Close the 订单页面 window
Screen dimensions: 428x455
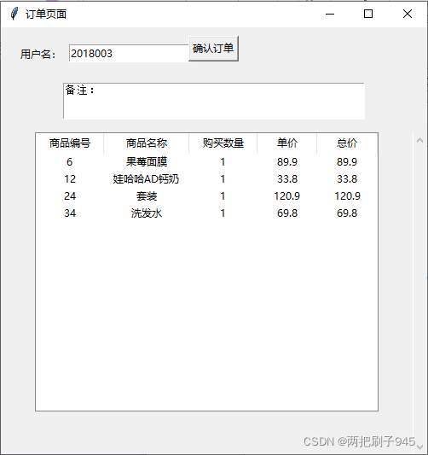click(x=408, y=14)
